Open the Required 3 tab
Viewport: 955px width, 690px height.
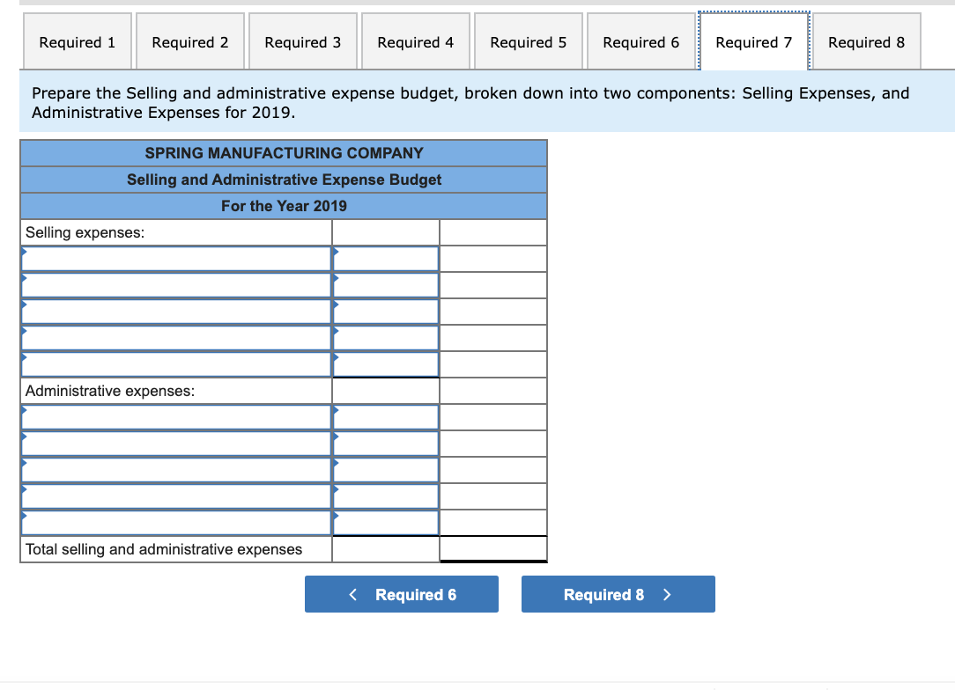pyautogui.click(x=303, y=42)
